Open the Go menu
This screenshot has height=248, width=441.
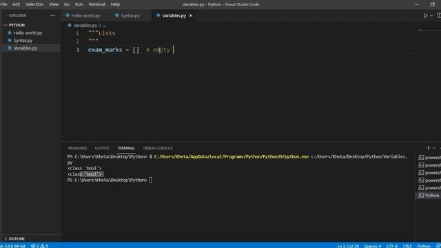[67, 5]
